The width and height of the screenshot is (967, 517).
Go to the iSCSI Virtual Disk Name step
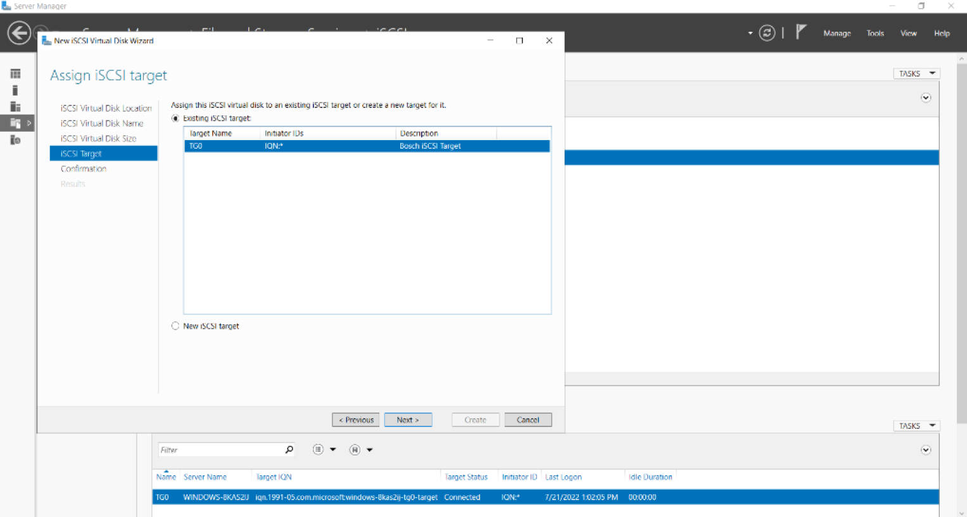102,124
